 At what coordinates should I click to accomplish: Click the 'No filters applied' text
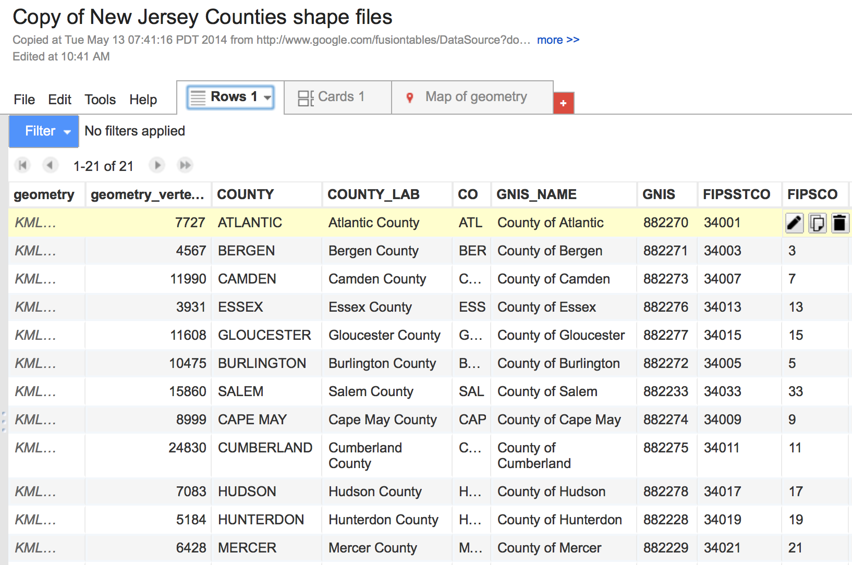point(135,131)
